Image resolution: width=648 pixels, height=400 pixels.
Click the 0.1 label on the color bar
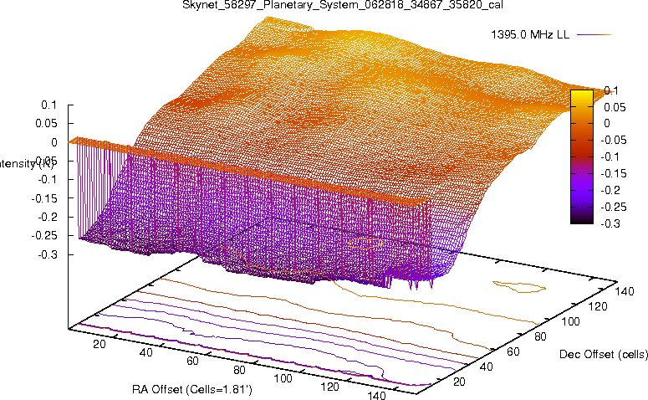tap(611, 90)
